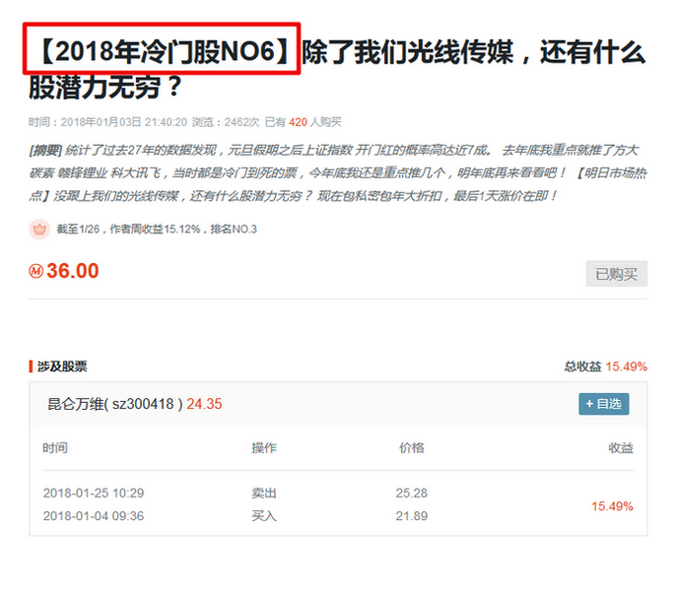Click the [摘要] summary paragraph

[x=338, y=173]
